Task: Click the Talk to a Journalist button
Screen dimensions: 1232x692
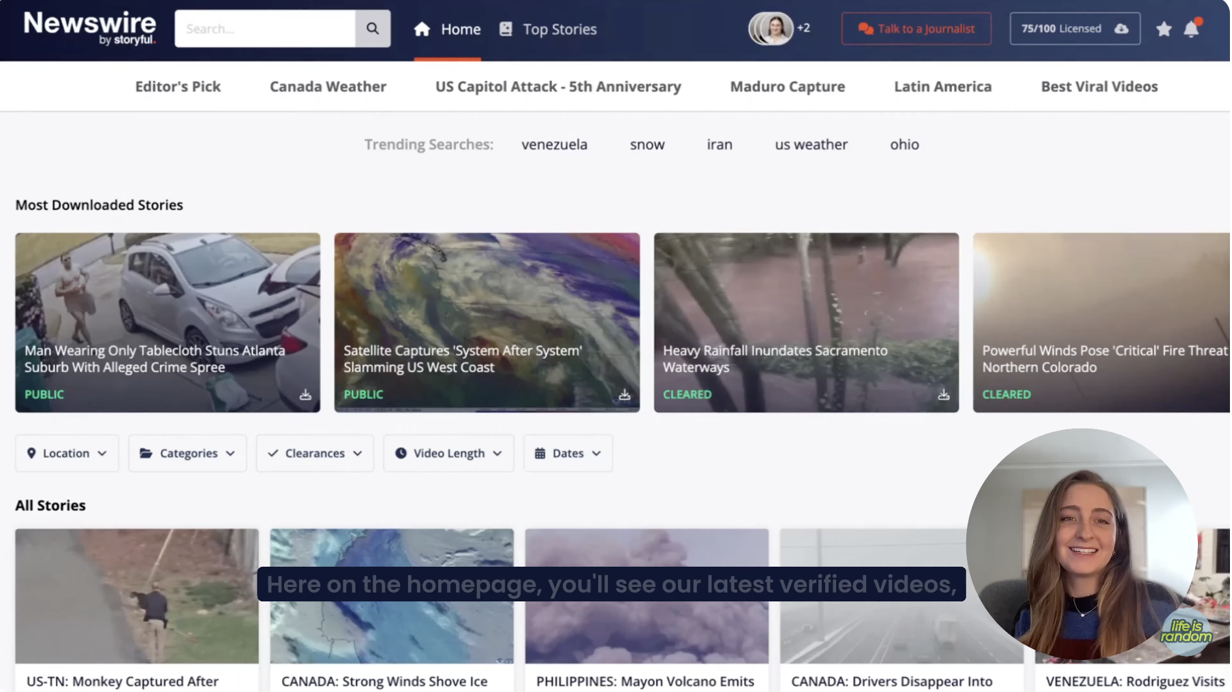Action: (x=916, y=29)
